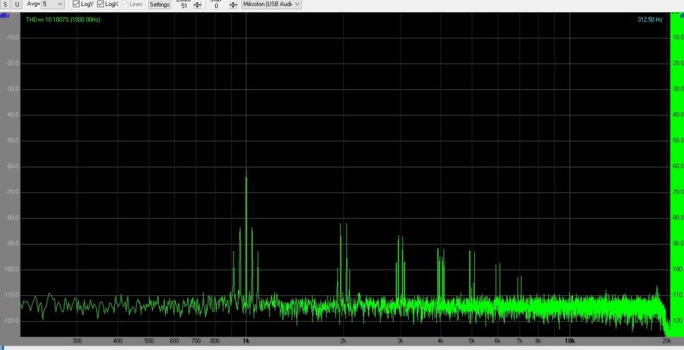This screenshot has width=684, height=350.
Task: Click the 800 frequency axis label
Action: coord(214,341)
